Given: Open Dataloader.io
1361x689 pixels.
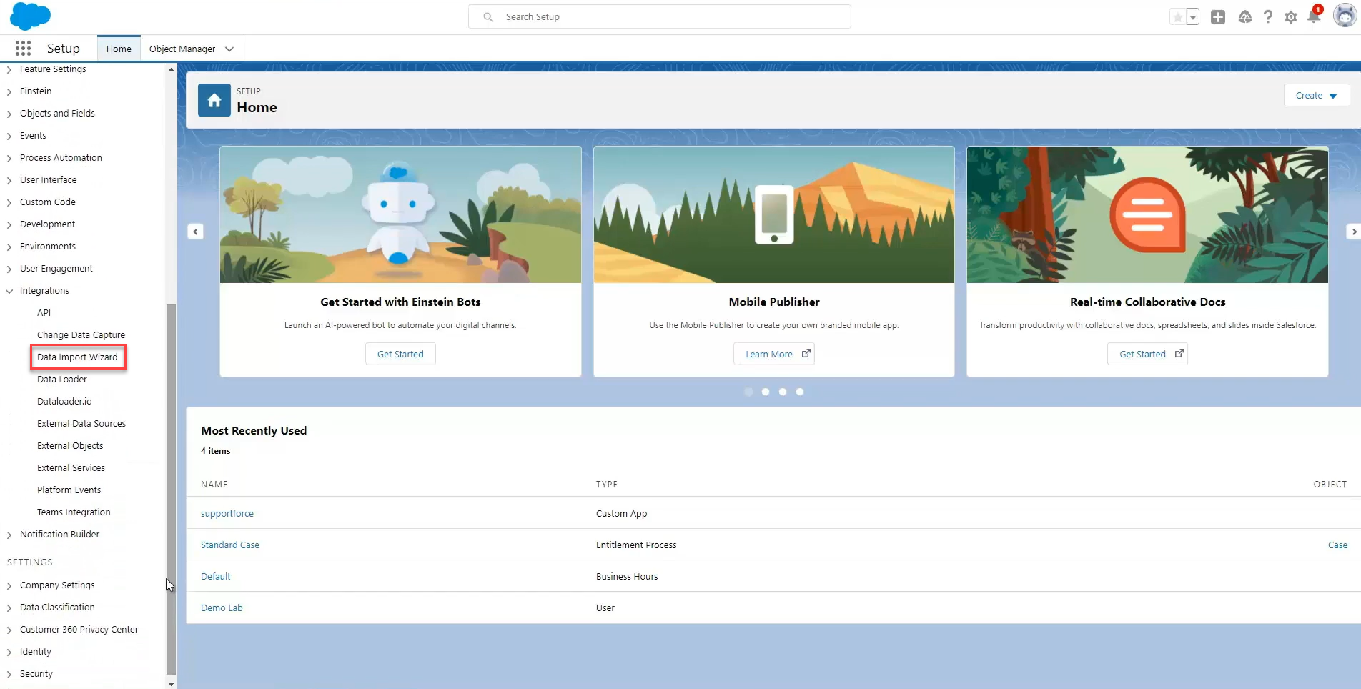Looking at the screenshot, I should tap(64, 401).
